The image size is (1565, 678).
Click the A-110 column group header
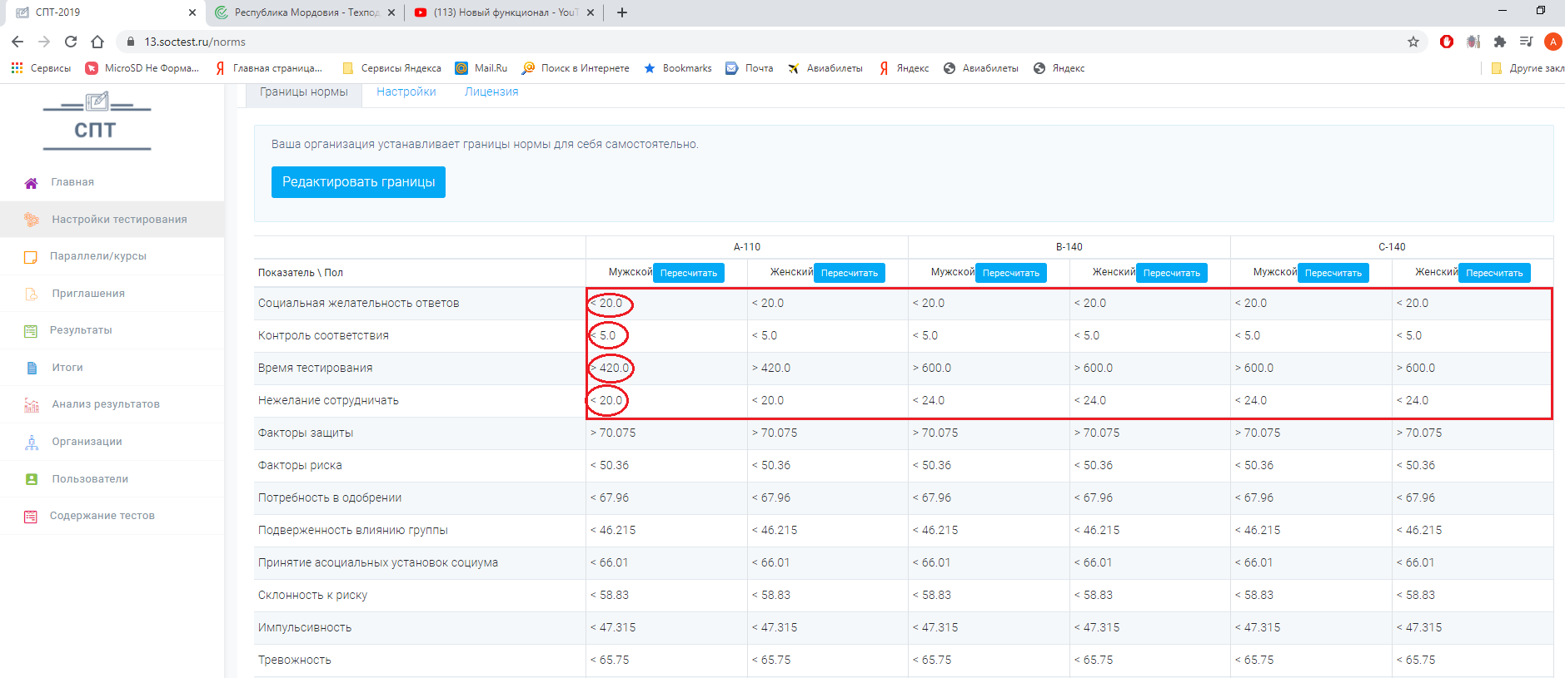[747, 247]
